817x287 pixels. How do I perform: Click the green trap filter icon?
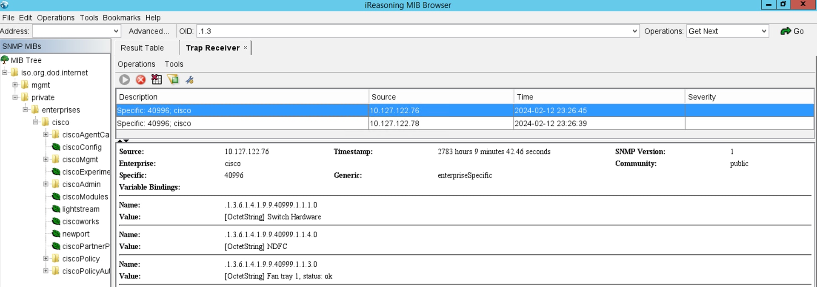173,79
